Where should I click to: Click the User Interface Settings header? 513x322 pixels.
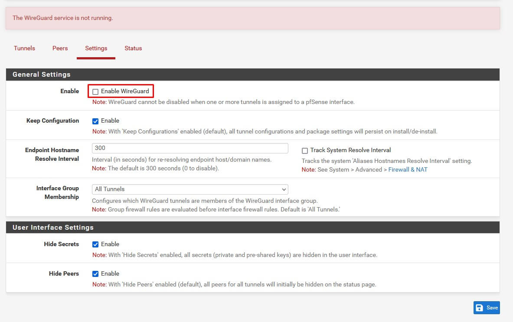[252, 227]
